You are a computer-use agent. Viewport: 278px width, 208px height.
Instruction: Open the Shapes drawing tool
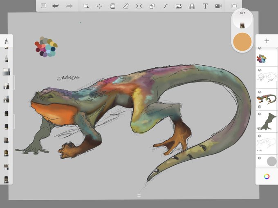(152, 6)
